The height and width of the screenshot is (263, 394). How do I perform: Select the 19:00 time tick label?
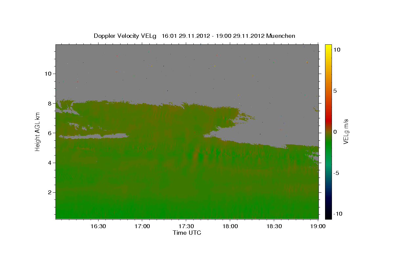click(317, 227)
